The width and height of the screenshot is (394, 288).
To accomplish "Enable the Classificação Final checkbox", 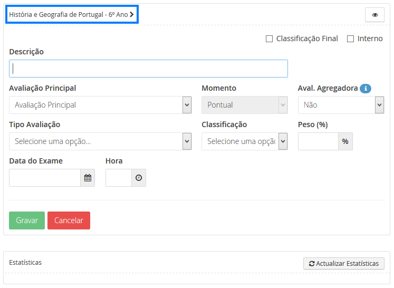I will tap(269, 39).
